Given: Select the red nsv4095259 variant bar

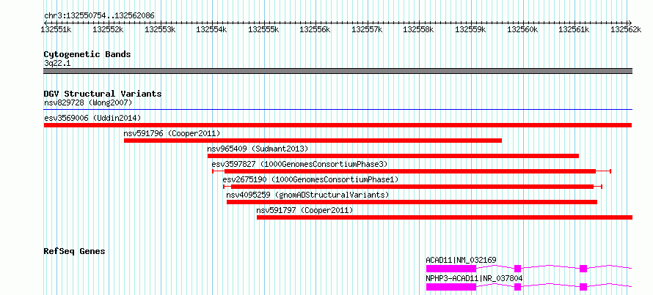Looking at the screenshot, I should pyautogui.click(x=412, y=202).
